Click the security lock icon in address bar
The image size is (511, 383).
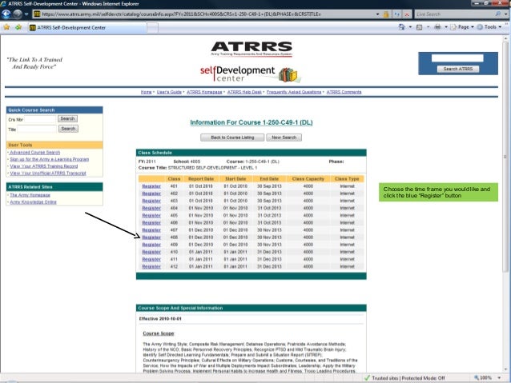click(386, 14)
